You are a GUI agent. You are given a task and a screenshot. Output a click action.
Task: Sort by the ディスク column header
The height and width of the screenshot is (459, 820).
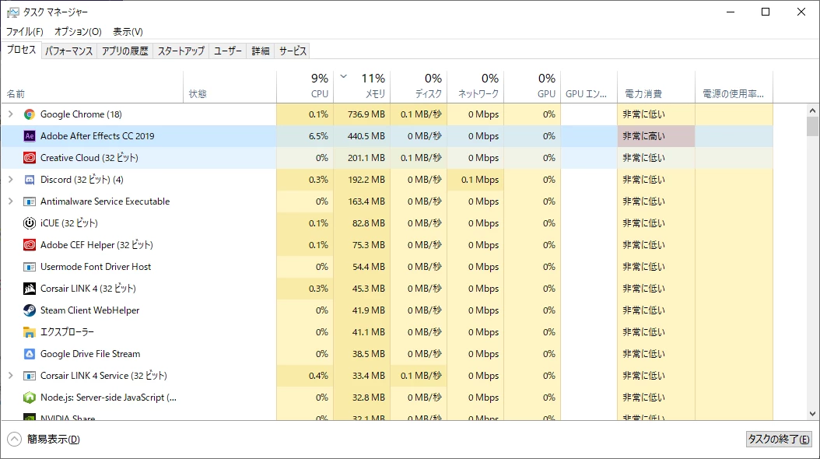click(419, 87)
